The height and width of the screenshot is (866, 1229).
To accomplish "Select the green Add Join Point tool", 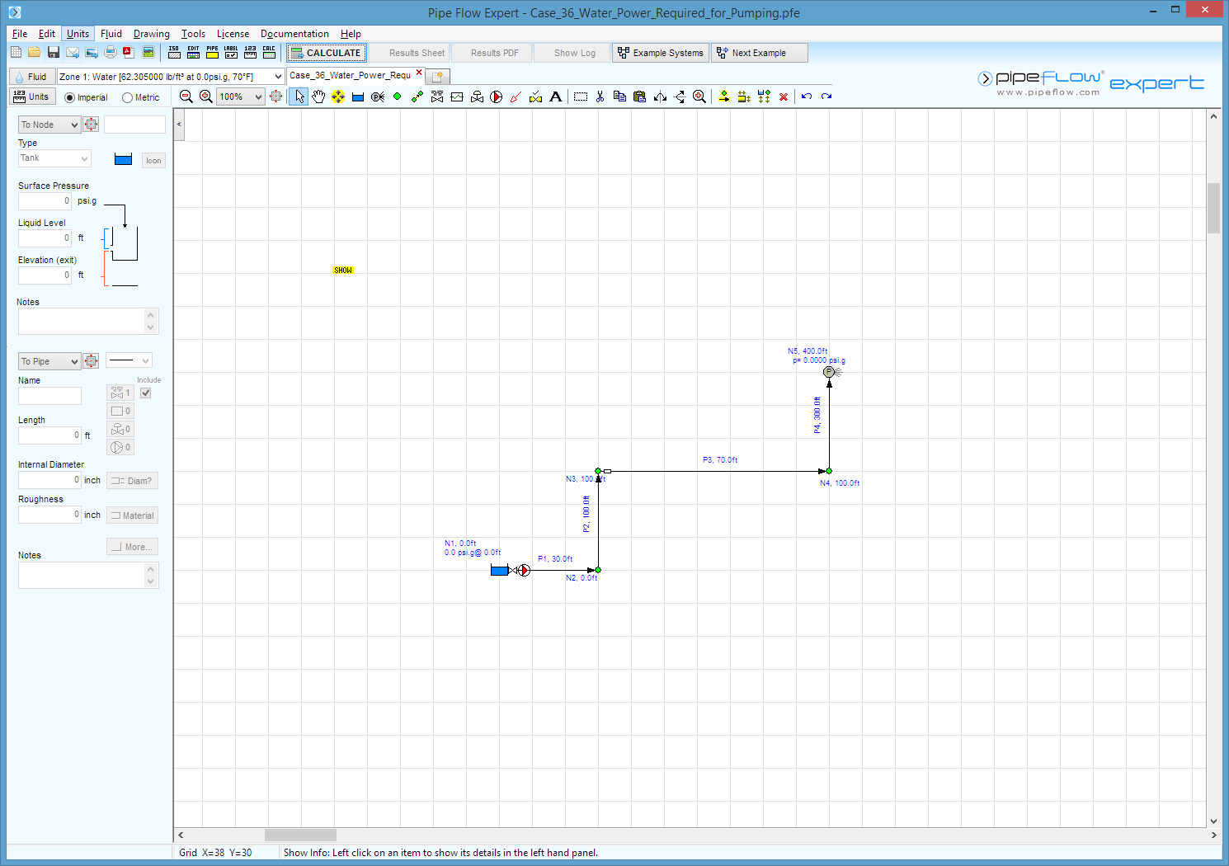I will [397, 96].
